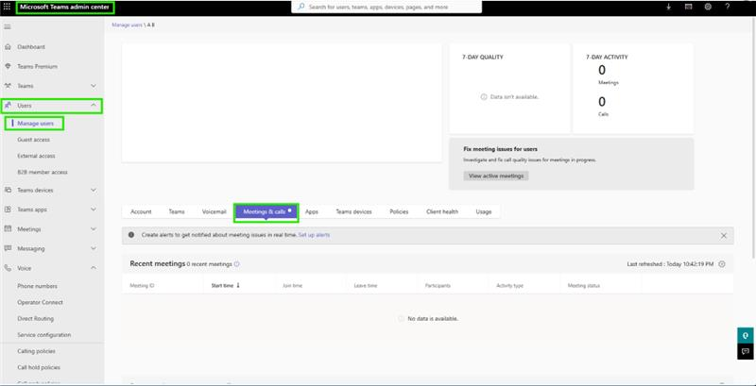The width and height of the screenshot is (756, 386).
Task: Open Guest access in sidebar
Action: pyautogui.click(x=33, y=140)
